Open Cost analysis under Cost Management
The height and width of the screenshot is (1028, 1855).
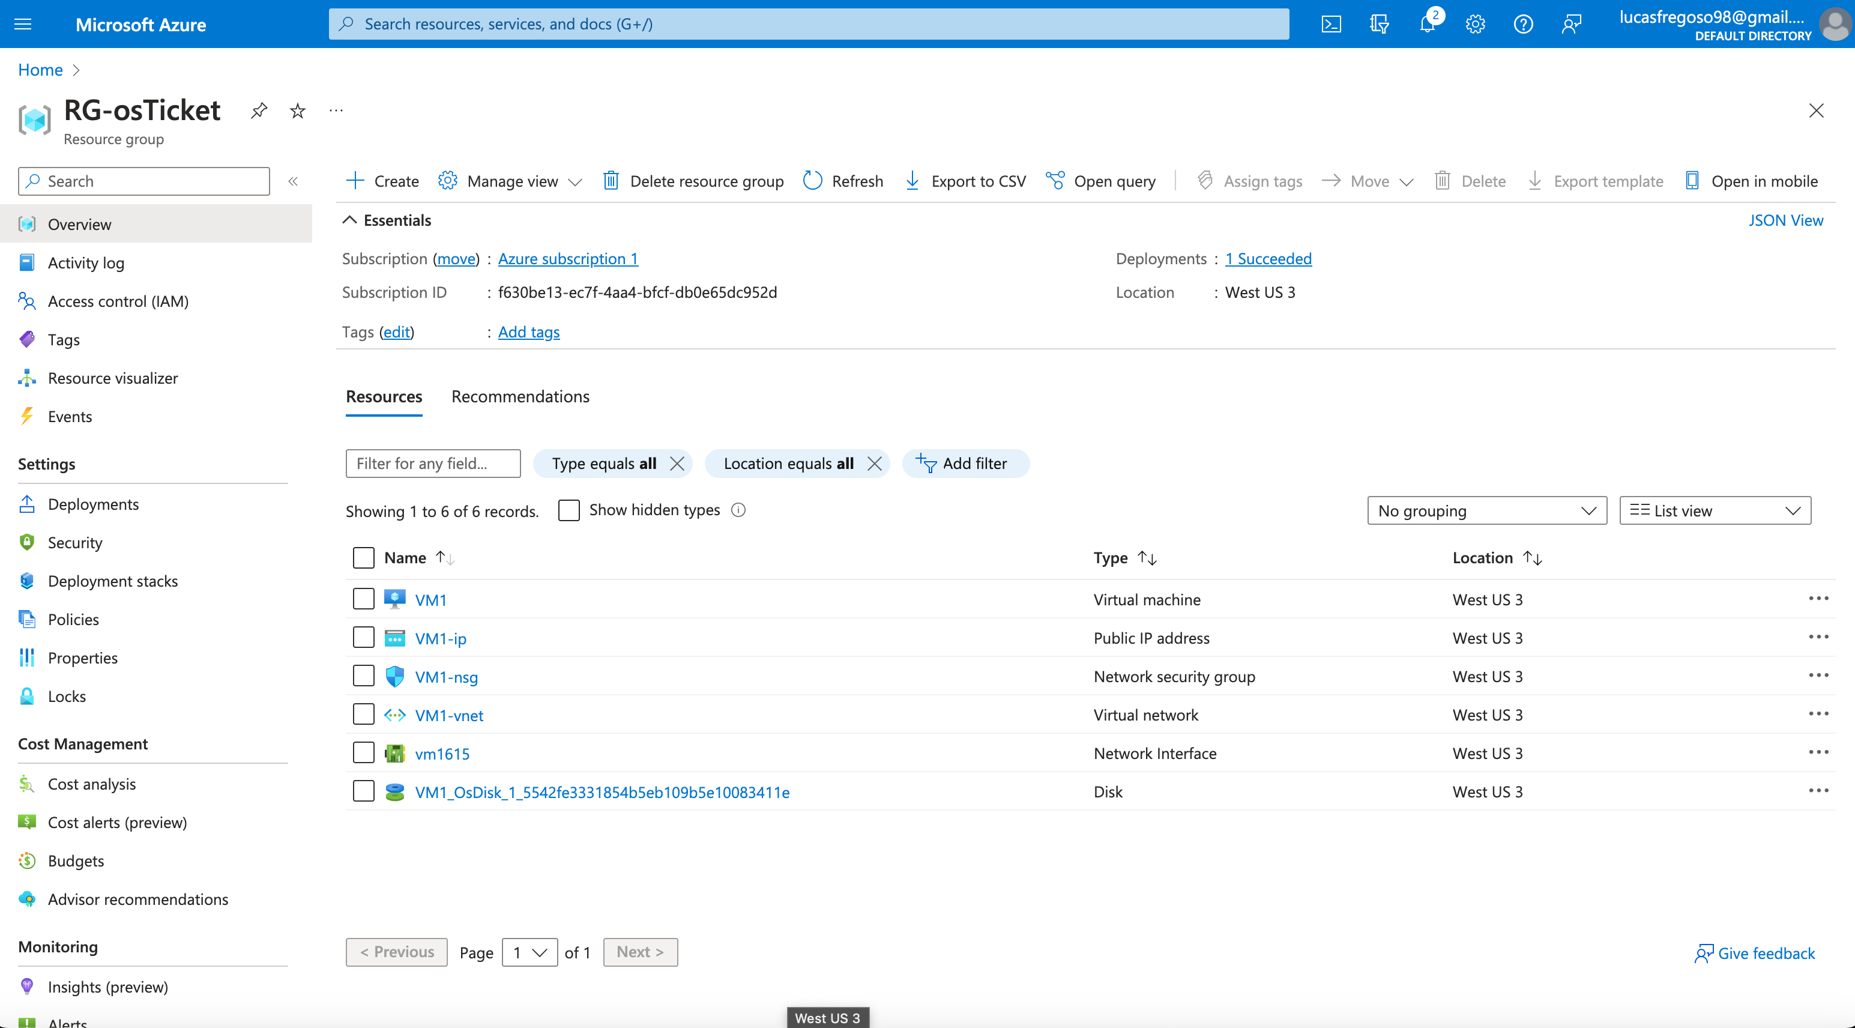coord(91,784)
